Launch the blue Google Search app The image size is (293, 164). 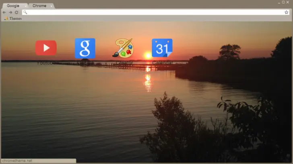click(85, 48)
